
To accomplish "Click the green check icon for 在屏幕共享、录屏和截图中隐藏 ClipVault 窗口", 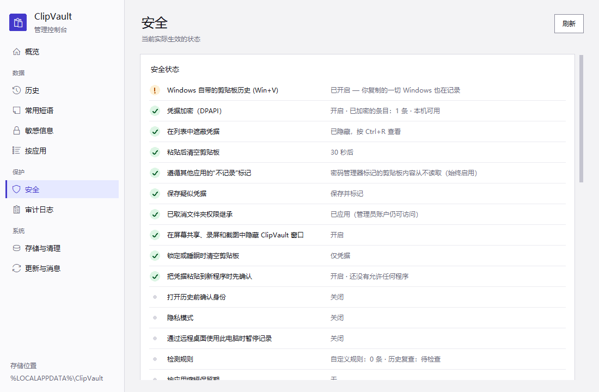I will pos(155,235).
